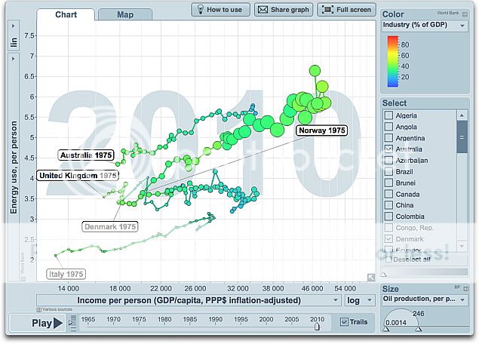Click the chart zoom icon at bottom-right corner

point(371,277)
